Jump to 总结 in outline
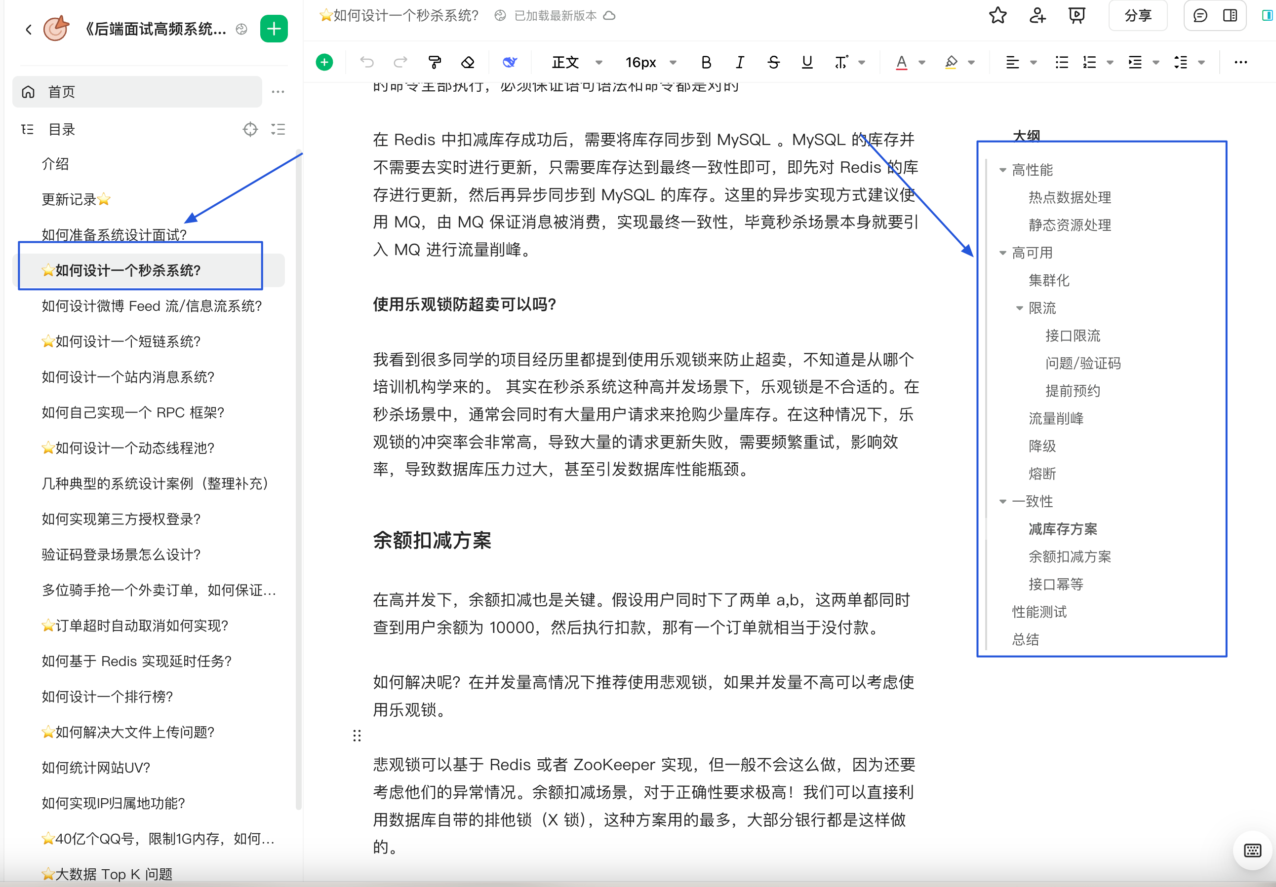This screenshot has height=887, width=1276. [x=1025, y=639]
